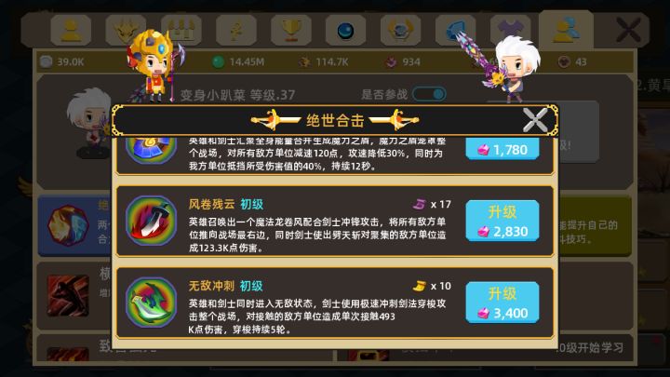Image resolution: width=670 pixels, height=377 pixels.
Task: Select the blue gauntlet tab icon
Action: point(455,30)
